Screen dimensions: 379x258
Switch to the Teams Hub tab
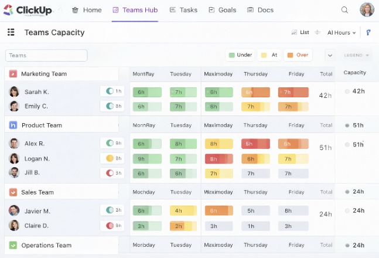[136, 10]
